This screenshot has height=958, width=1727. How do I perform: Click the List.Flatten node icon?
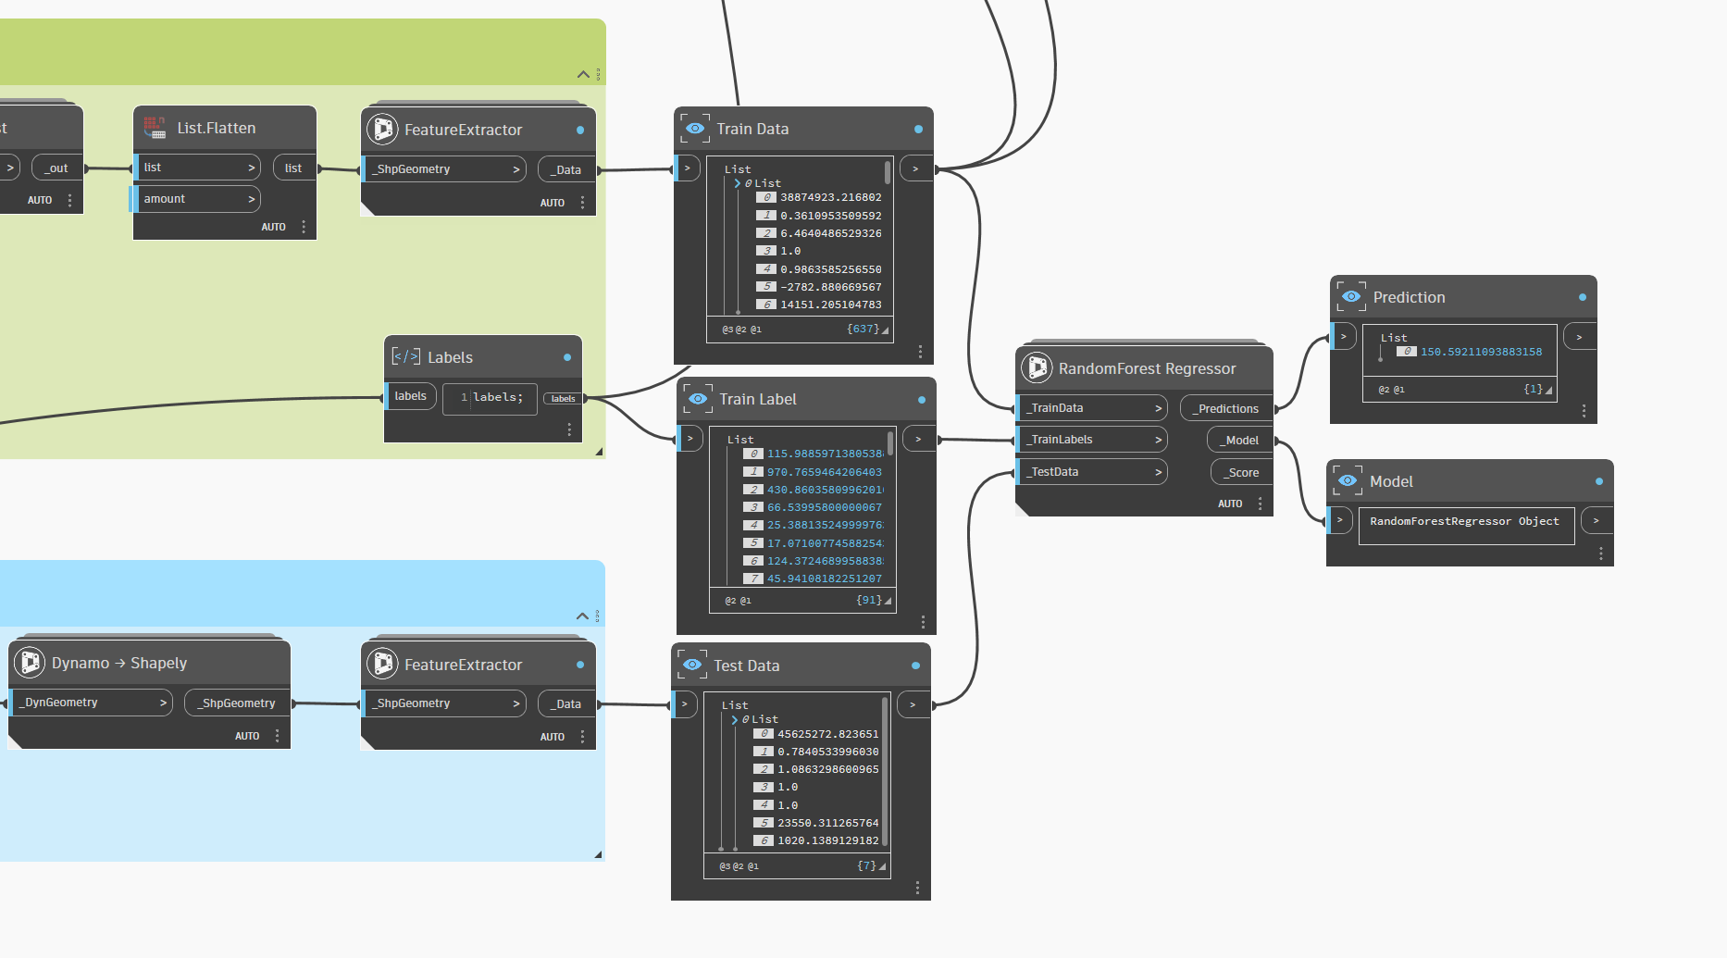155,128
